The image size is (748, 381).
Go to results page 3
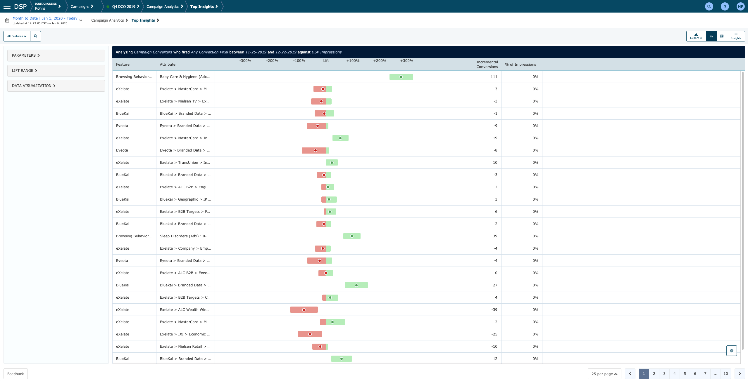[x=664, y=374]
